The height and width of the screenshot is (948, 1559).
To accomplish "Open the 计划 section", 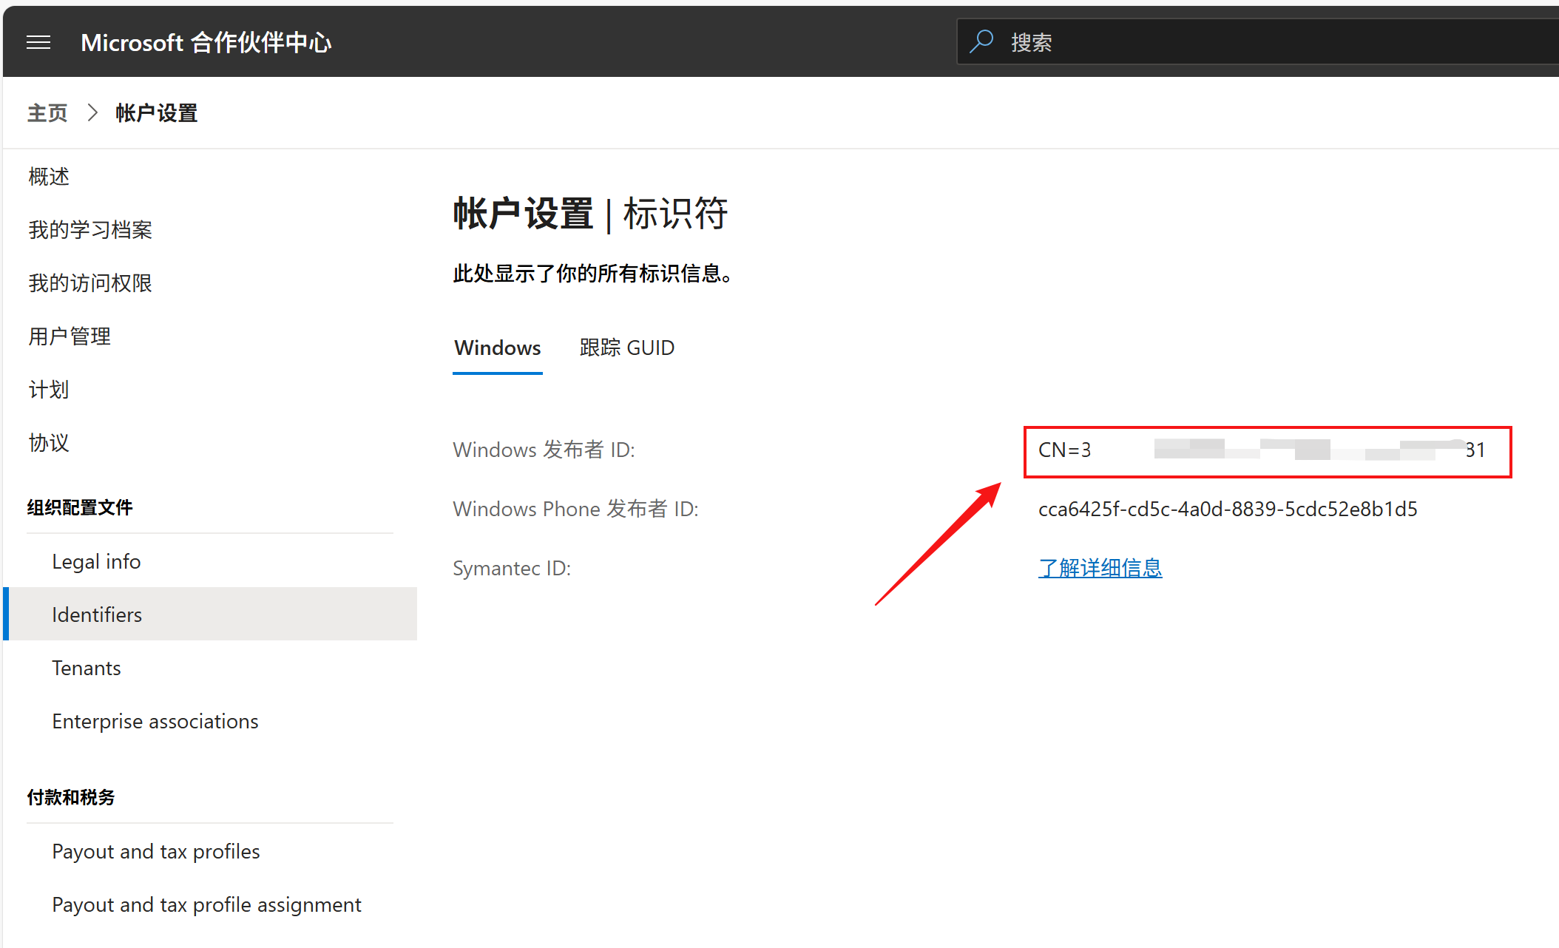I will (47, 389).
